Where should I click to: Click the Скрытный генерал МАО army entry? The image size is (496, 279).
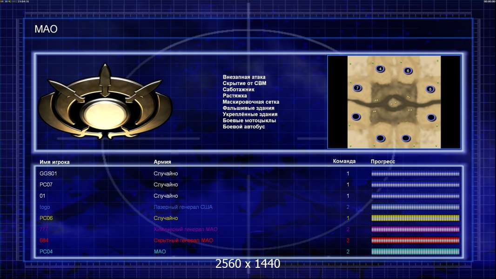pos(183,240)
